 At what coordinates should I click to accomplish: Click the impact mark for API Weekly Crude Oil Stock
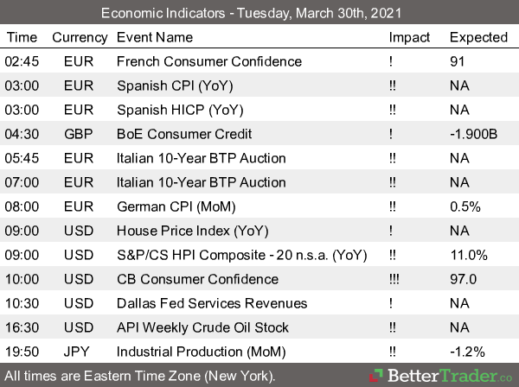pyautogui.click(x=394, y=327)
